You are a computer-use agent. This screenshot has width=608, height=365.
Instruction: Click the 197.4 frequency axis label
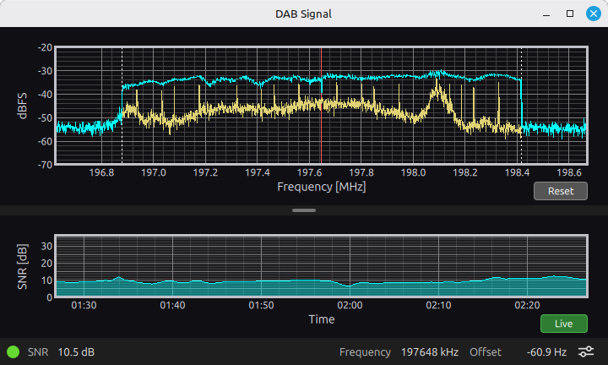tap(257, 172)
